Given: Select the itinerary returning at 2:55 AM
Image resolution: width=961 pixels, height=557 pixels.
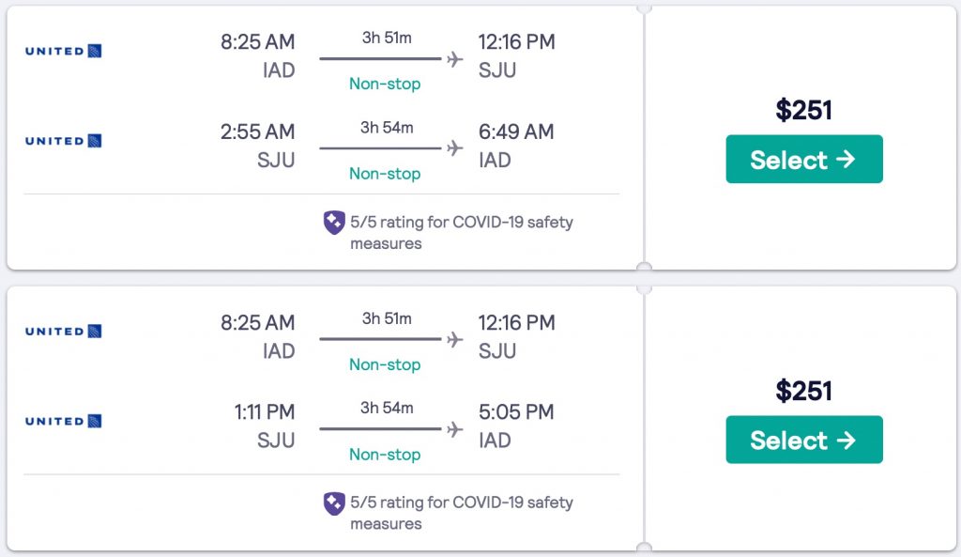Looking at the screenshot, I should 803,159.
